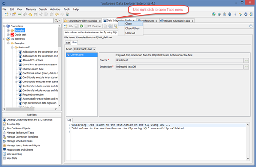Viewport: 256px width, 167px height.
Task: Click new scenario icon in studio toolbar
Action: [66, 26]
